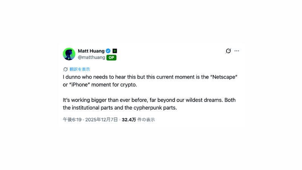Open the Matt Huang display name link
The height and width of the screenshot is (170, 302).
[91, 51]
